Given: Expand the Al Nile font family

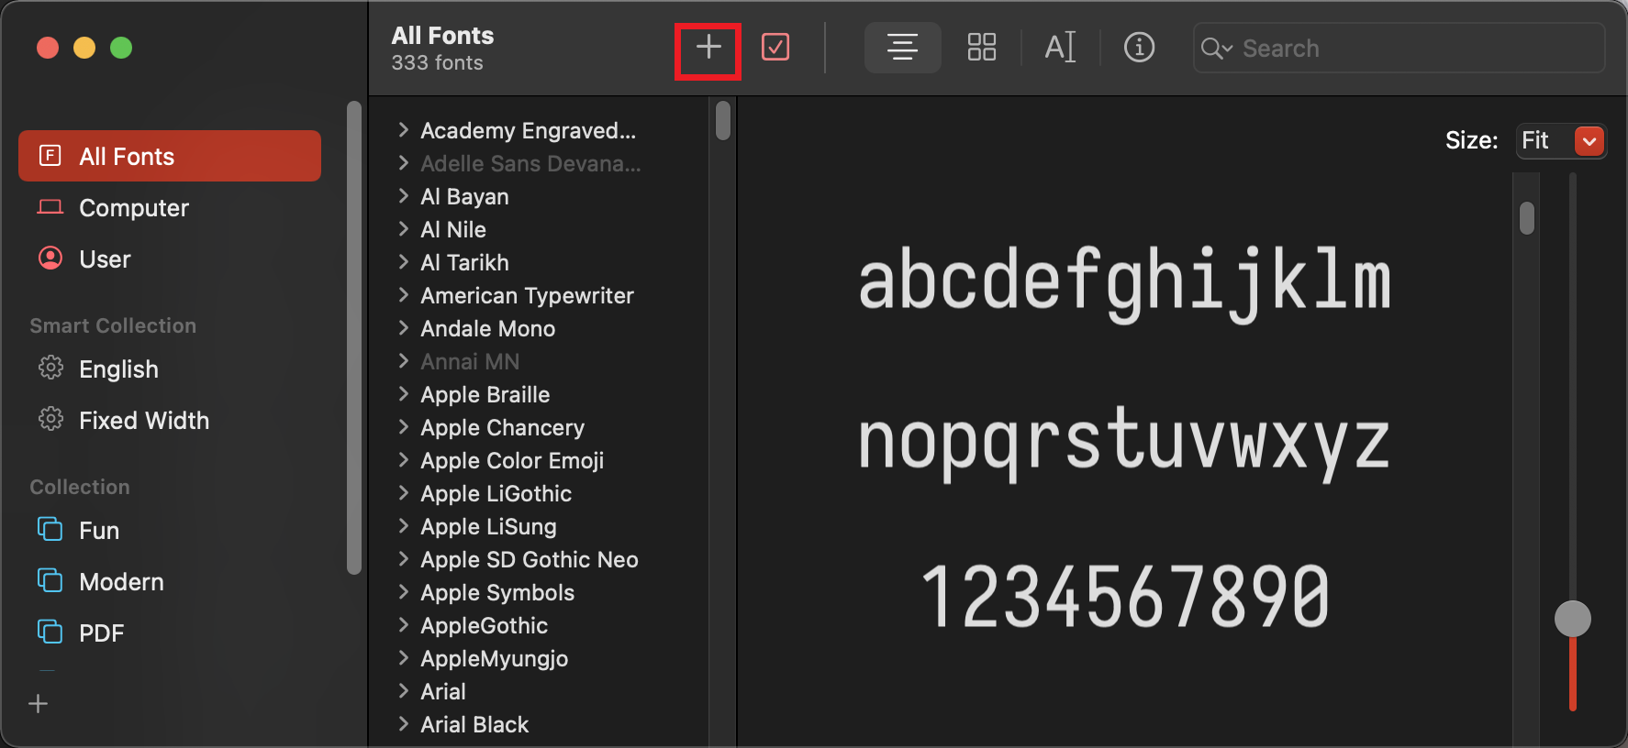Looking at the screenshot, I should pos(403,229).
